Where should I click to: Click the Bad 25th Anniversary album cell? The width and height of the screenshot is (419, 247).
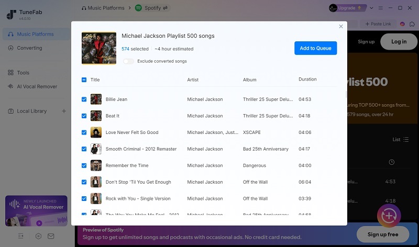coord(266,149)
